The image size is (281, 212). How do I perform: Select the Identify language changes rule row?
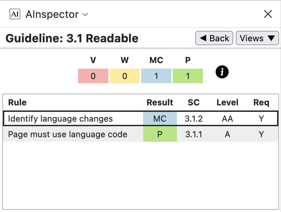pos(60,119)
